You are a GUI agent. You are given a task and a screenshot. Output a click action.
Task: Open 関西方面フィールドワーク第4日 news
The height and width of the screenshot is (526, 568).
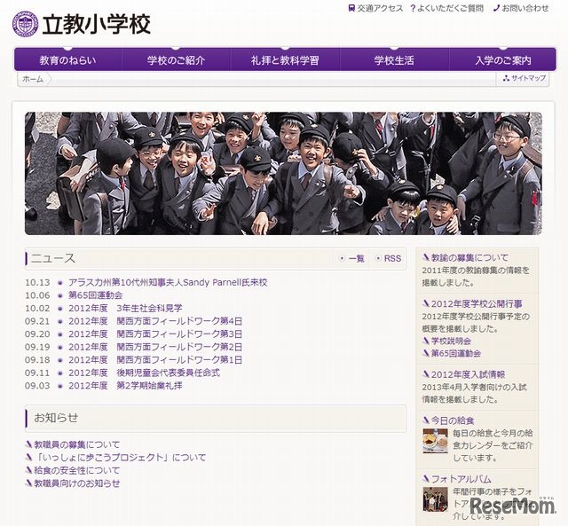click(x=155, y=321)
